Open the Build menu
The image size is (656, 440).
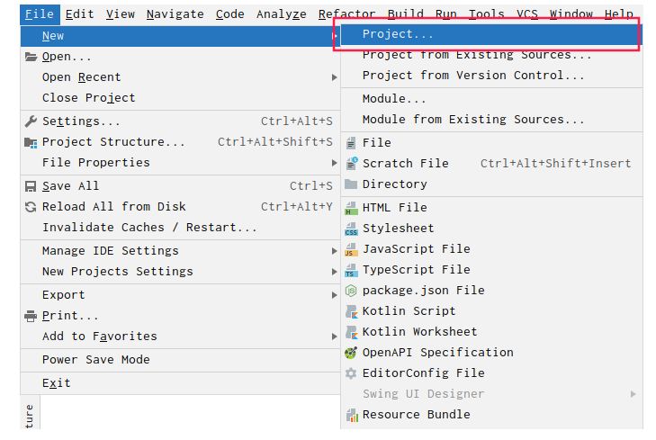(x=406, y=14)
